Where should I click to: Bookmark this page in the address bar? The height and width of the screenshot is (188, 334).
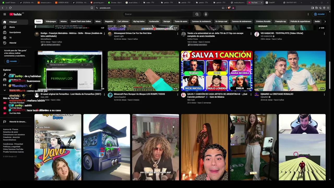pyautogui.click(x=92, y=8)
